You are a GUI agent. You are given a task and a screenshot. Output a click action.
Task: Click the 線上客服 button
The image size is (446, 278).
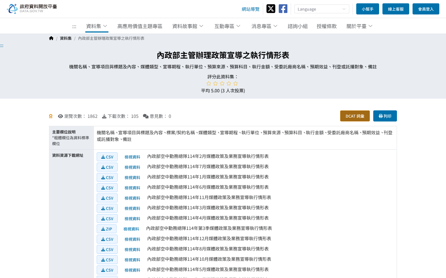tap(396, 9)
